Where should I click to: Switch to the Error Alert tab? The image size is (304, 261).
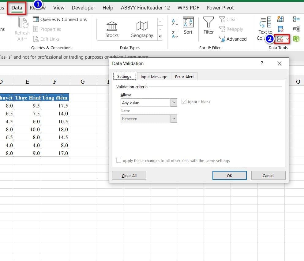pos(184,77)
